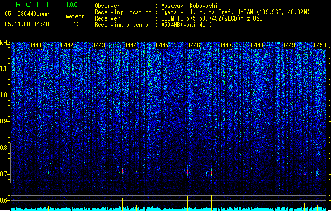332x211 pixels.
Task: Click the tallest yellow spike before 0447
Action: click(x=211, y=203)
